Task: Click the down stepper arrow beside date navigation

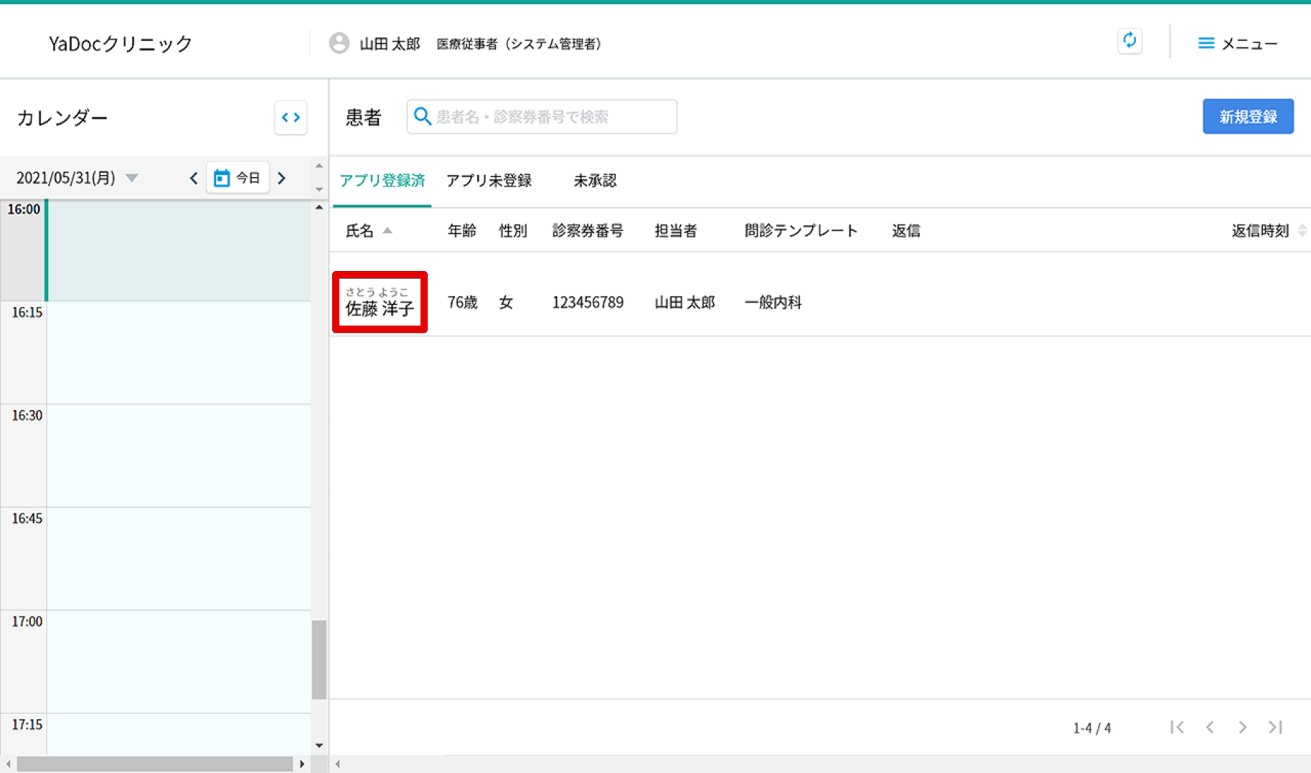Action: click(x=319, y=189)
